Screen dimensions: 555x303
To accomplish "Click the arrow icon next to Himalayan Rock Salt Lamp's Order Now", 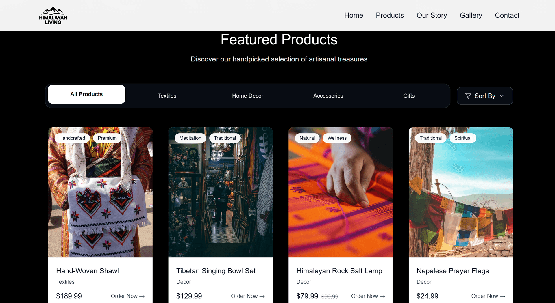I will (x=382, y=296).
